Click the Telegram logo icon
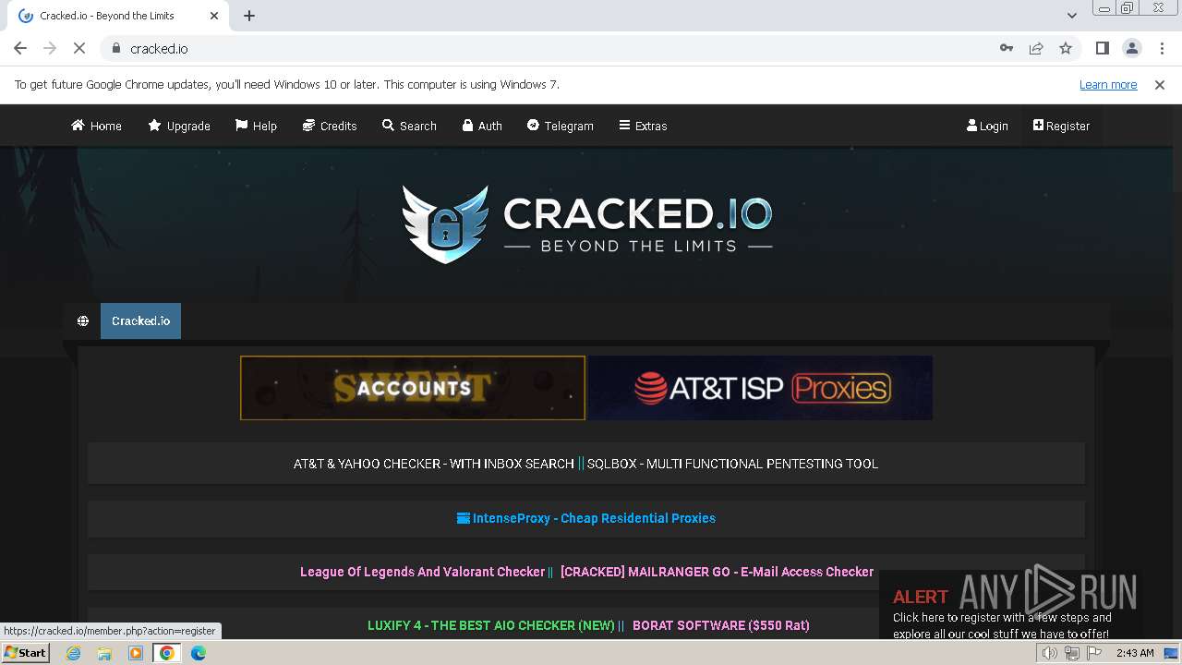The image size is (1182, 665). (533, 126)
